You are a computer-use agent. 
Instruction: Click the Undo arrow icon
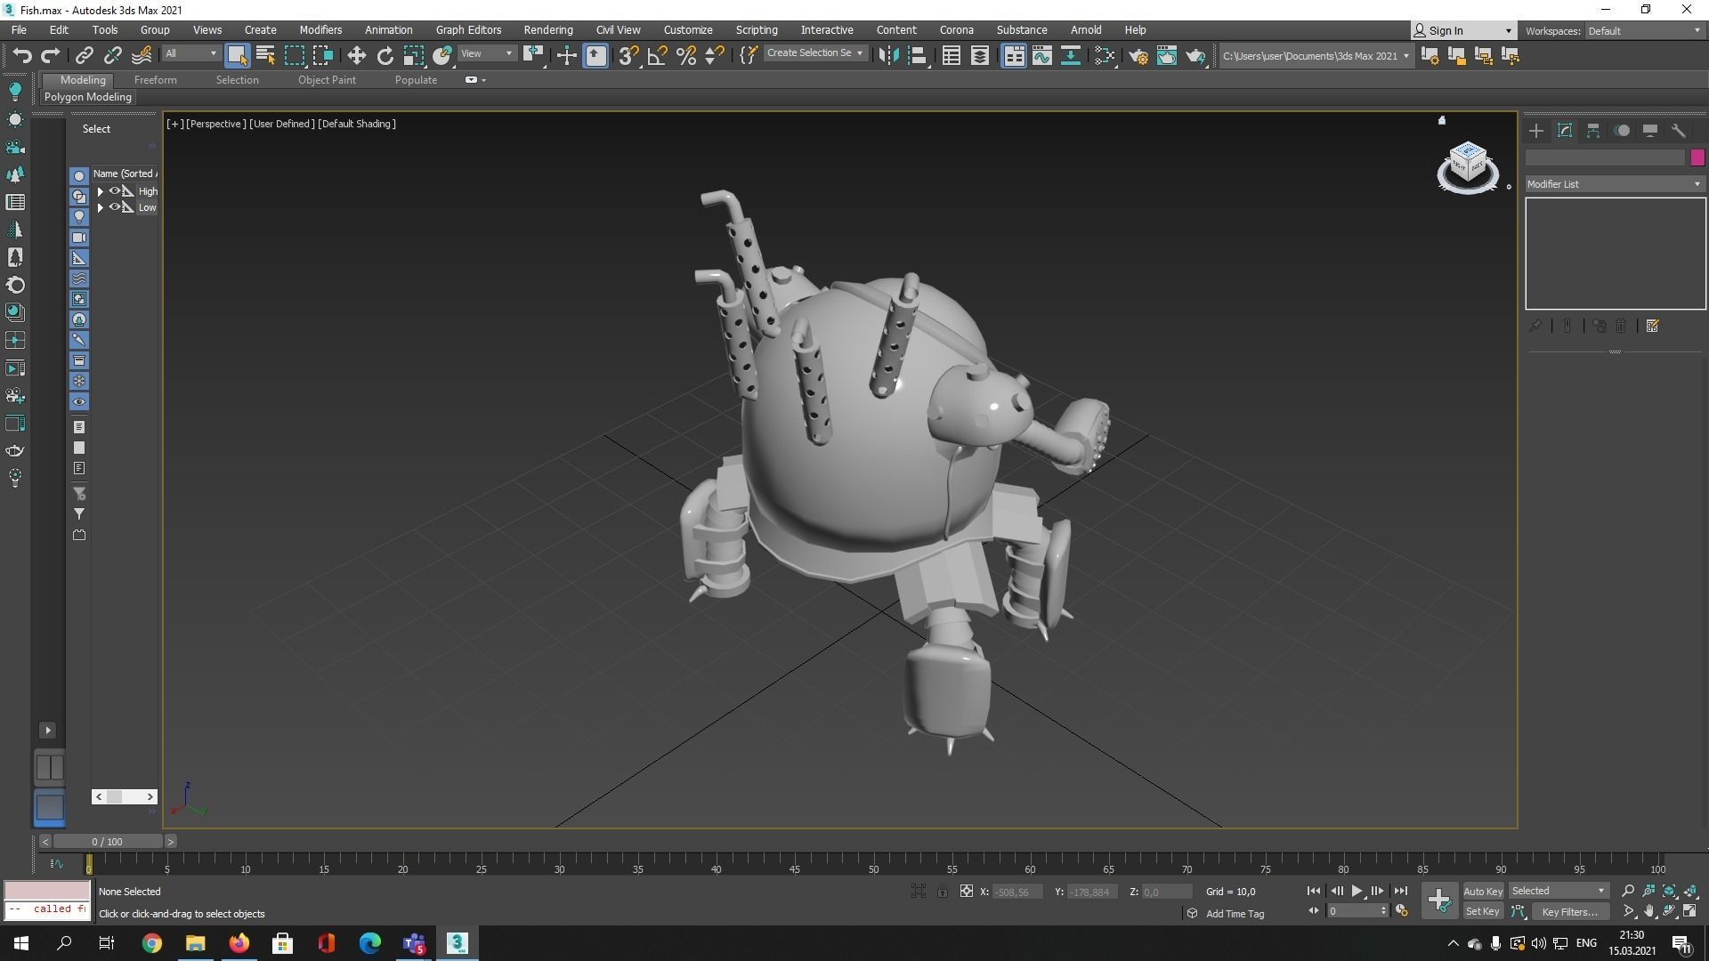click(22, 56)
